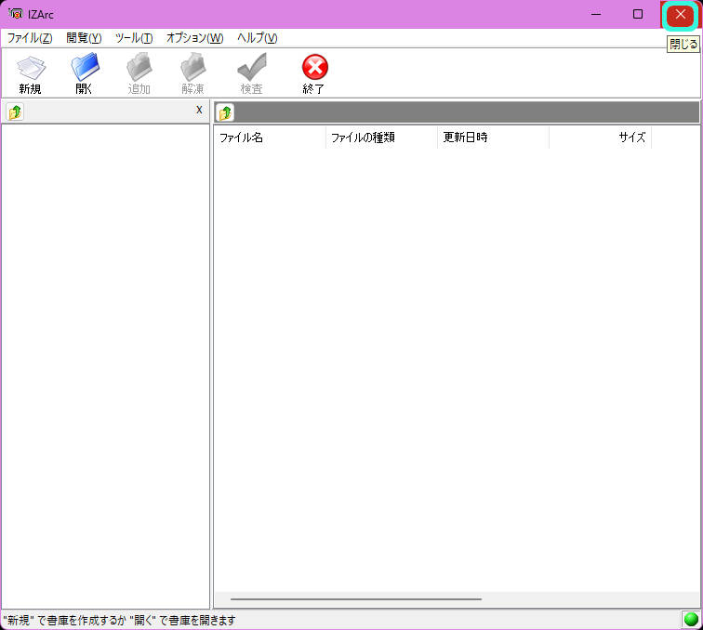Image resolution: width=703 pixels, height=630 pixels.
Task: Open the オプション(W) menu
Action: [x=194, y=38]
